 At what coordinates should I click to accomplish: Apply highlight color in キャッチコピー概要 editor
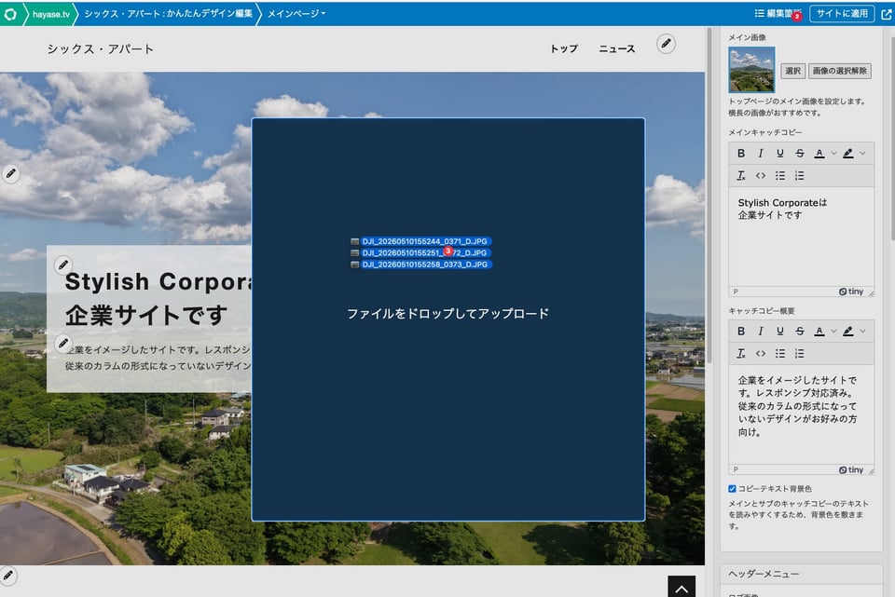point(848,331)
